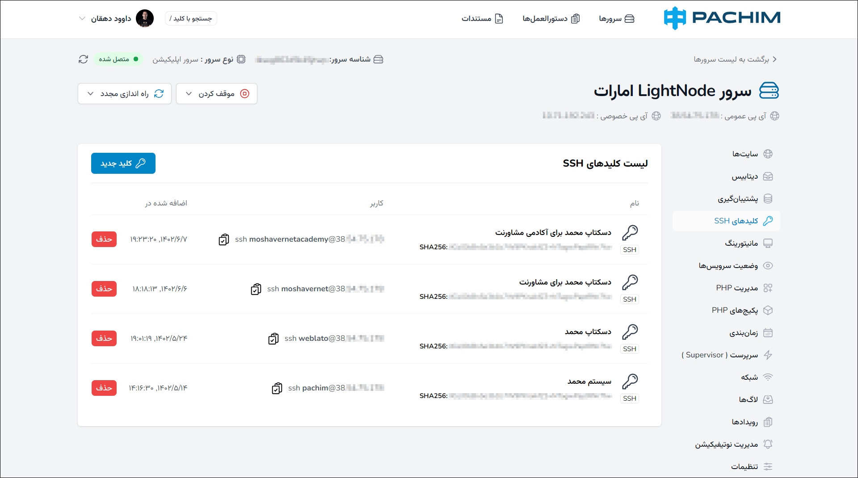The image size is (858, 478).
Task: Delete the key added ۱۴۰۲/۶/۶
Action: click(x=104, y=289)
